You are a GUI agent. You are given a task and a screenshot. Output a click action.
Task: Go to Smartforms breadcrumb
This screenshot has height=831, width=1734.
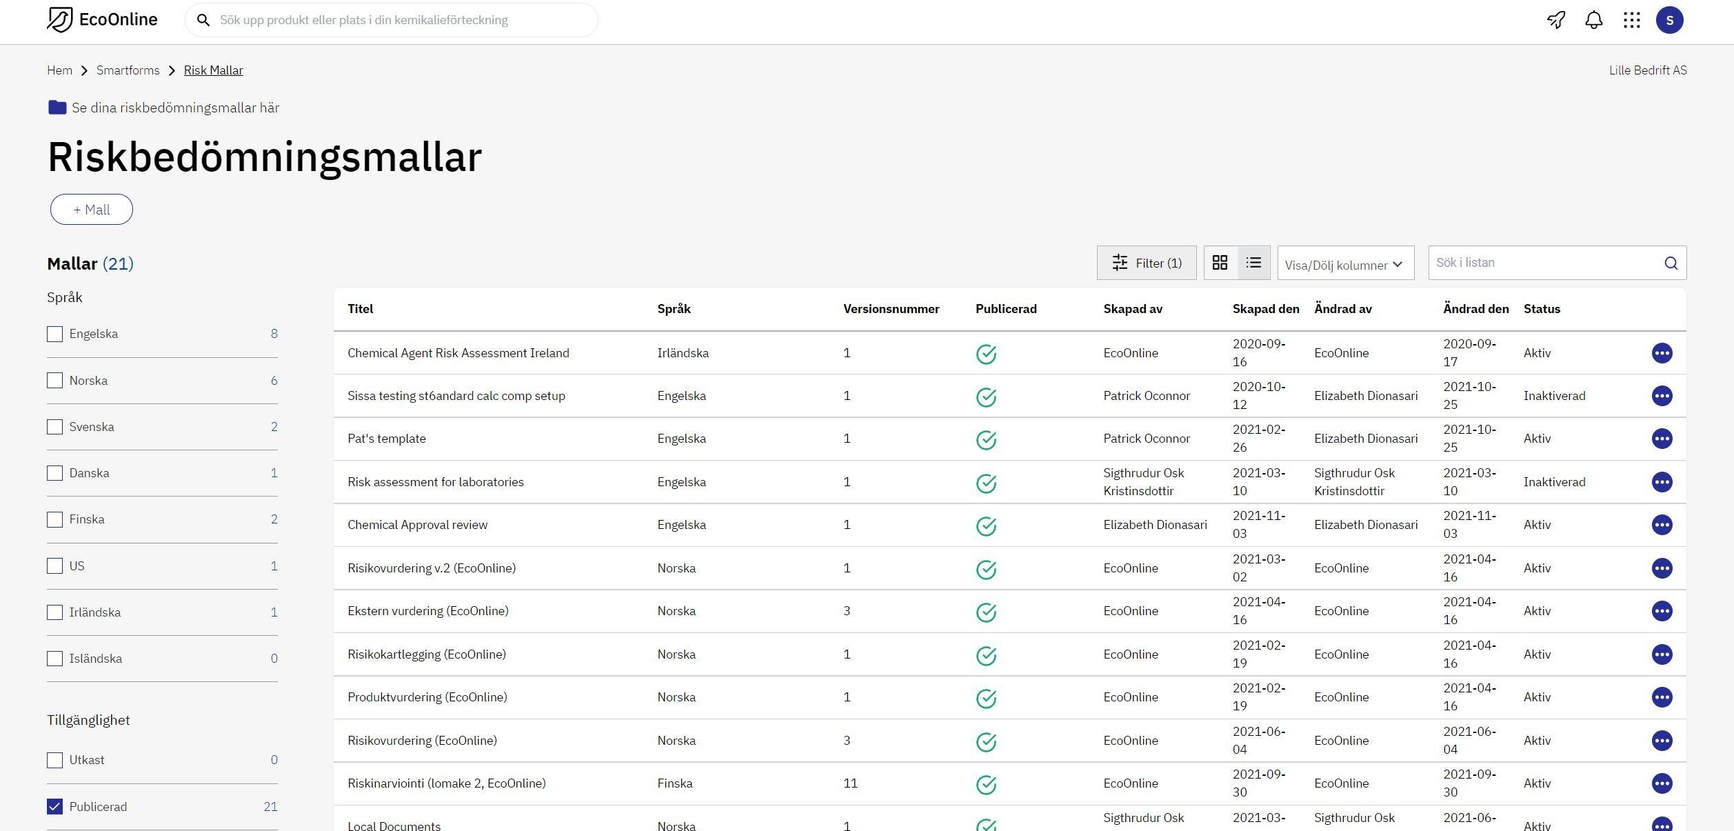click(128, 70)
